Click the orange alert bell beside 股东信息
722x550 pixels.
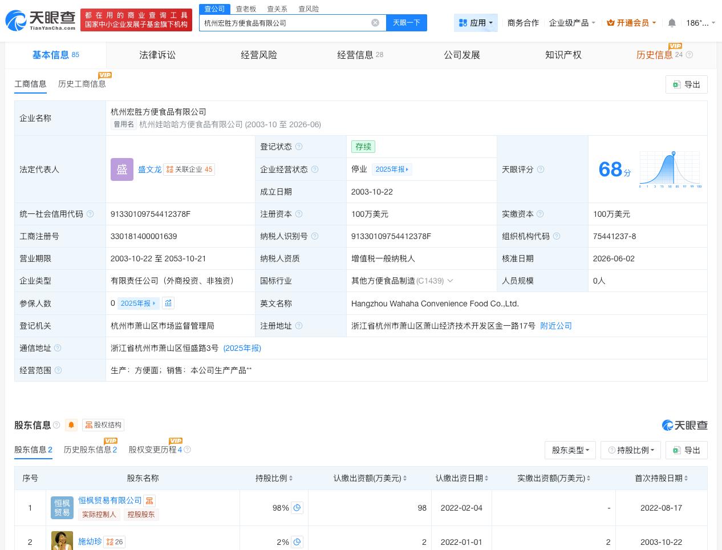point(71,425)
